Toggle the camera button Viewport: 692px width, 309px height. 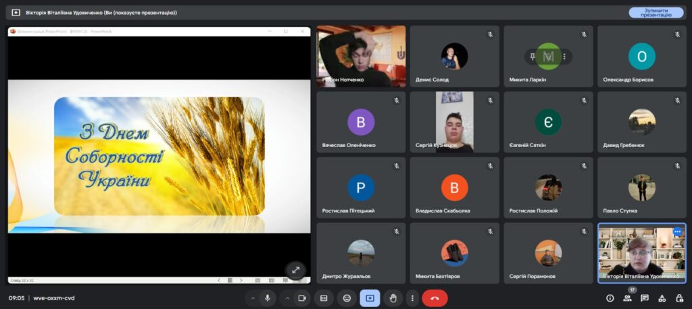point(302,298)
